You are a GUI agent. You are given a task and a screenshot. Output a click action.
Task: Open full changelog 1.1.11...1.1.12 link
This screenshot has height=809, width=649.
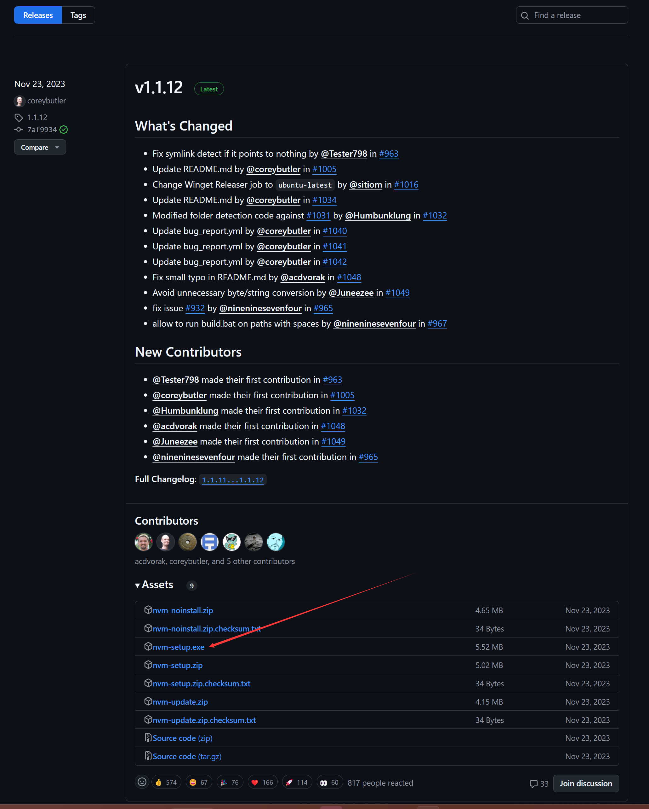(x=233, y=480)
